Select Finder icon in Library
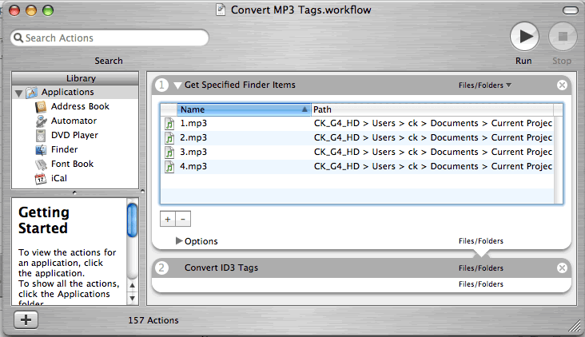Image resolution: width=585 pixels, height=337 pixels. [x=40, y=150]
